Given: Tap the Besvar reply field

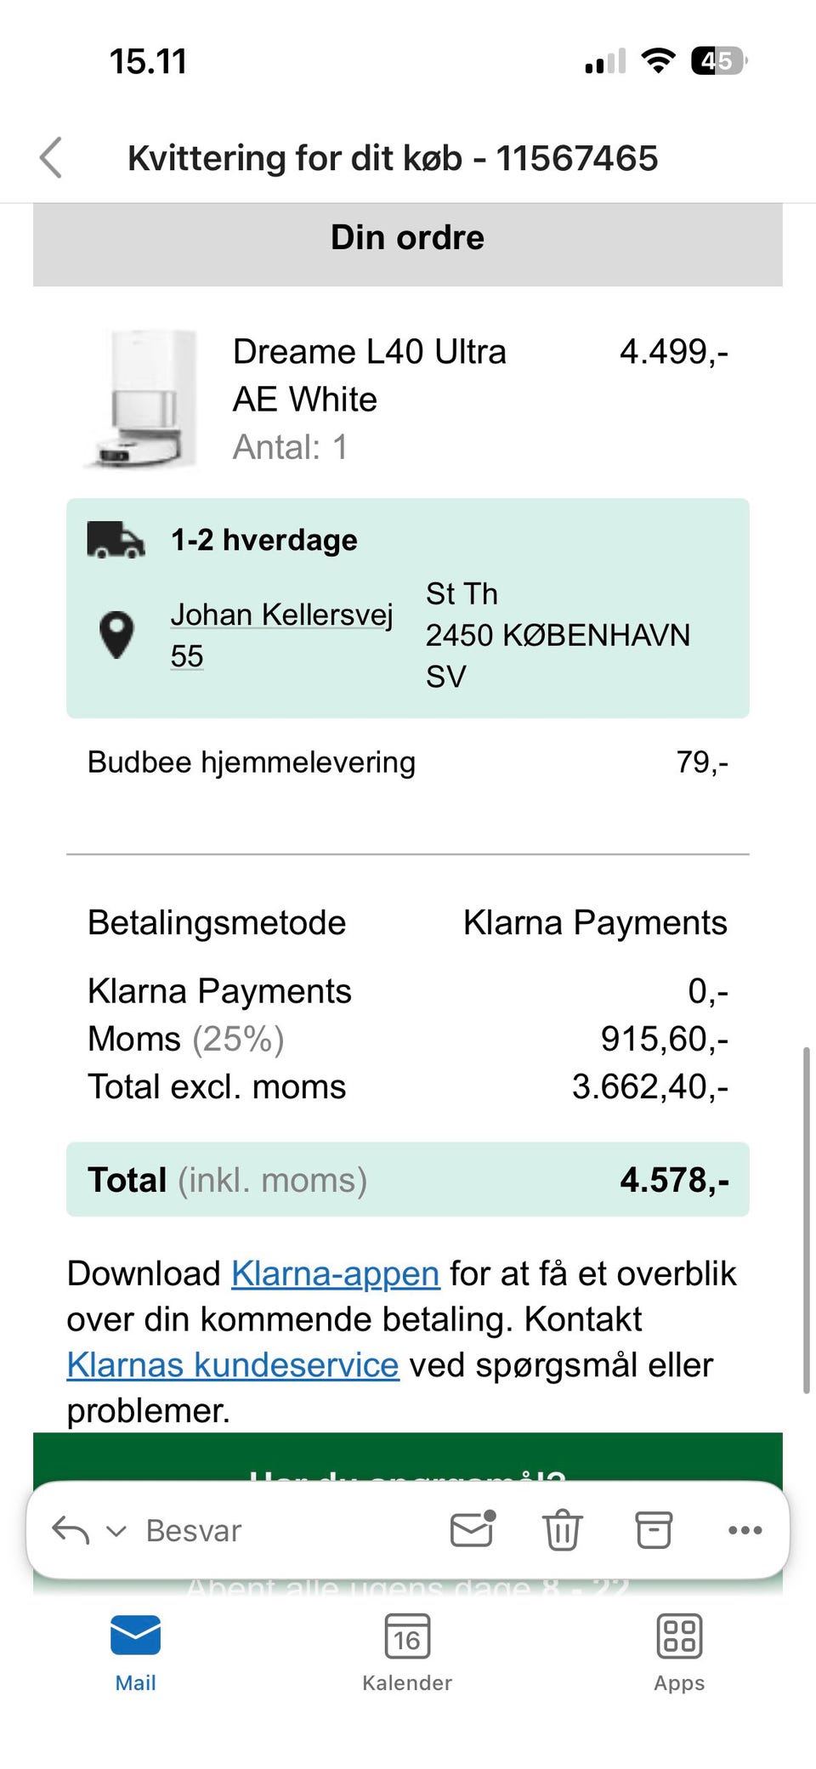Looking at the screenshot, I should tap(194, 1530).
